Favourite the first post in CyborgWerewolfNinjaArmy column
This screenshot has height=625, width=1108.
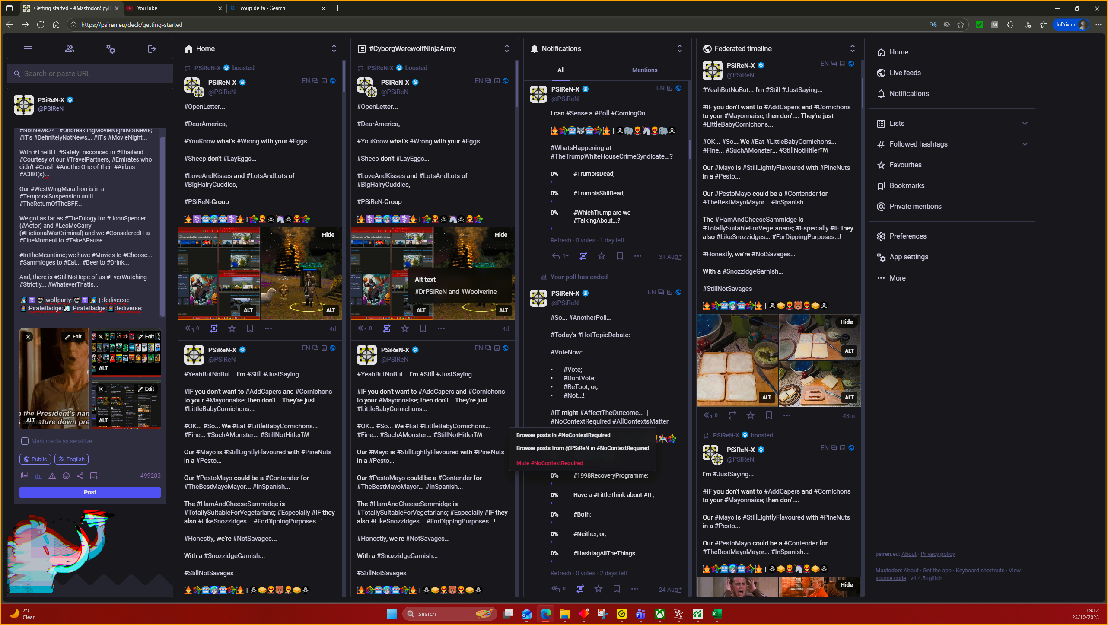(x=405, y=329)
